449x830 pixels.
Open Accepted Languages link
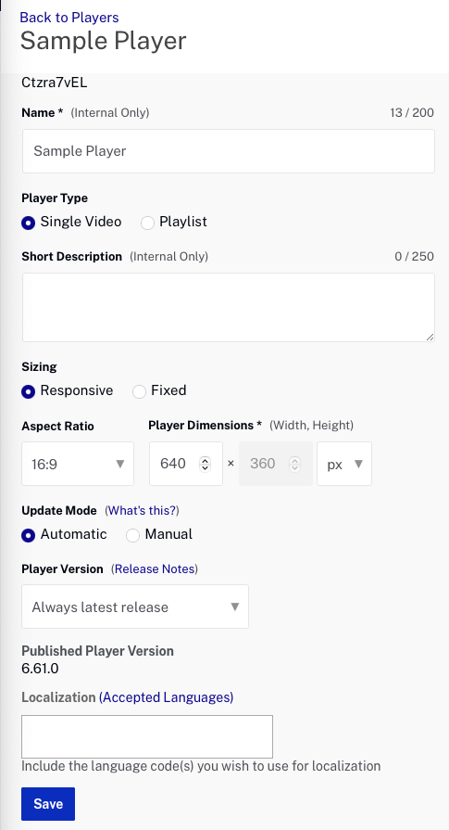coord(166,697)
